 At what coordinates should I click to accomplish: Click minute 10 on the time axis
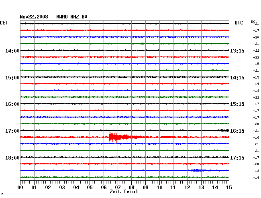tap(159, 188)
